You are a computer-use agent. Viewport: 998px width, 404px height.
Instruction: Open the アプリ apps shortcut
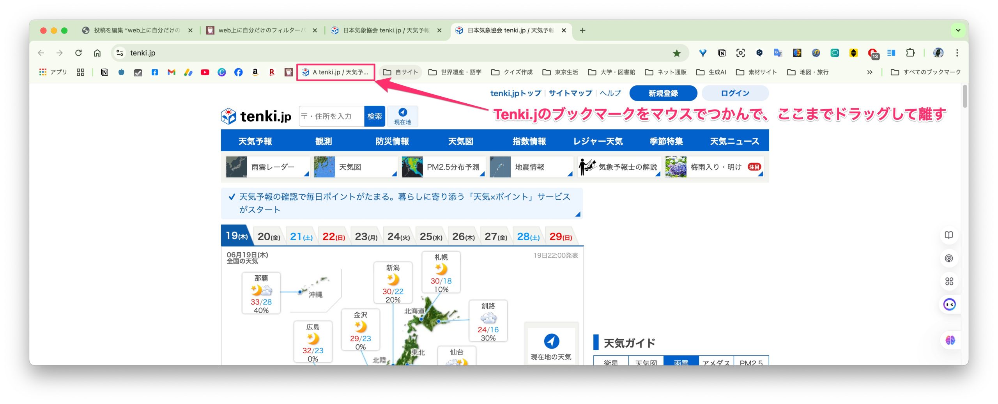click(53, 72)
